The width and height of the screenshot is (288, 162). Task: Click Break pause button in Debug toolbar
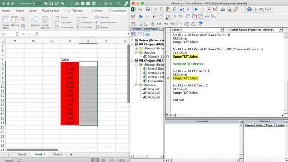click(147, 17)
